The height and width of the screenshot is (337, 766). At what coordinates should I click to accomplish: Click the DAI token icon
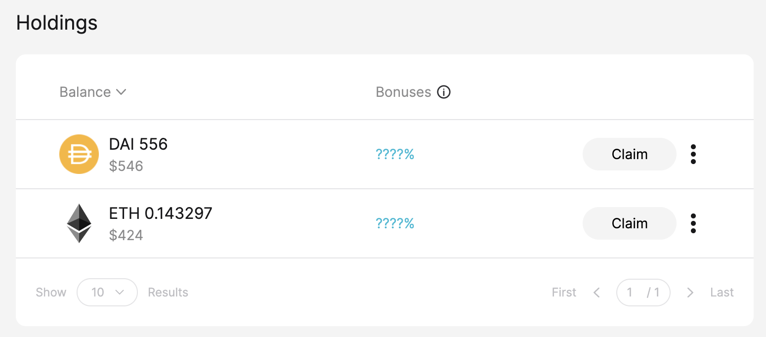(x=79, y=154)
